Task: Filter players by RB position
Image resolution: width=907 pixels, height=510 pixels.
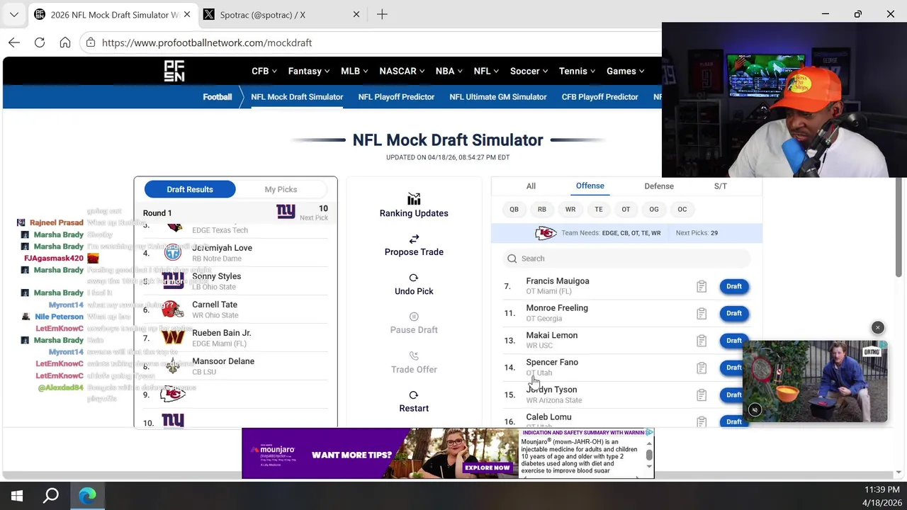Action: (542, 209)
